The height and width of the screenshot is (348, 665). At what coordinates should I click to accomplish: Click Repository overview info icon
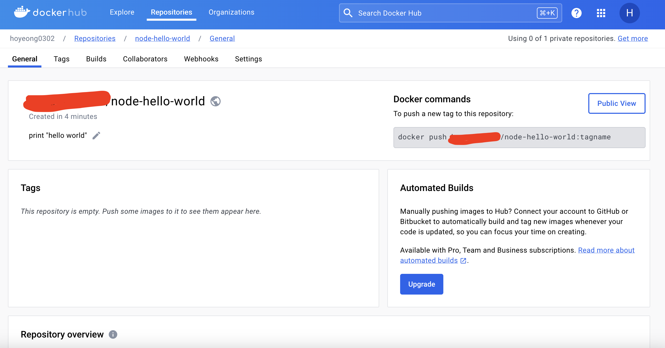pyautogui.click(x=113, y=334)
